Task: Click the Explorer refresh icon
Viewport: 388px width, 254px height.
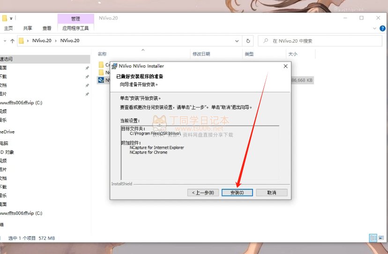Action: tap(248, 41)
